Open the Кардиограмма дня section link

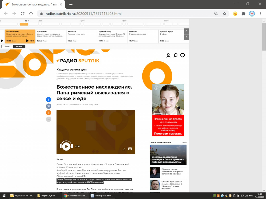click(71, 69)
